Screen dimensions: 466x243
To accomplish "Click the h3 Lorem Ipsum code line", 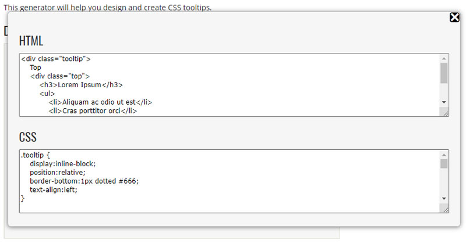I will (81, 85).
